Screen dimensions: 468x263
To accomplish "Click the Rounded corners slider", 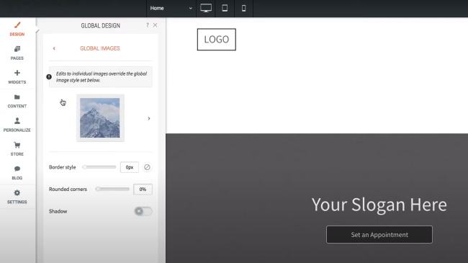I will pos(112,190).
